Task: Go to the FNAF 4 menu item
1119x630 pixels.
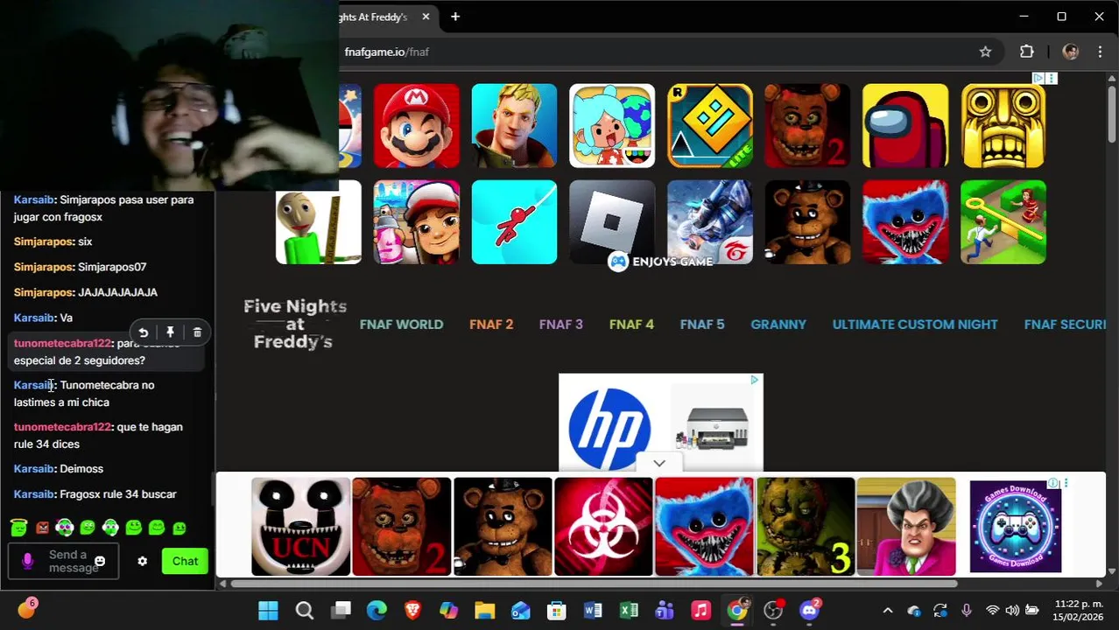Action: pos(631,325)
